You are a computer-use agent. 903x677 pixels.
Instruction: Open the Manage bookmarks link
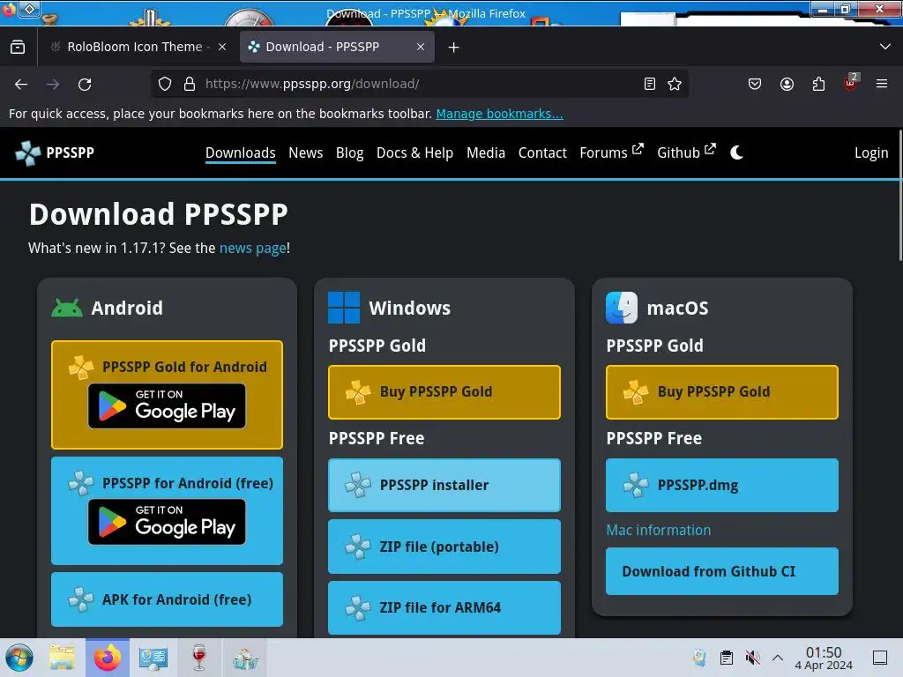click(499, 114)
